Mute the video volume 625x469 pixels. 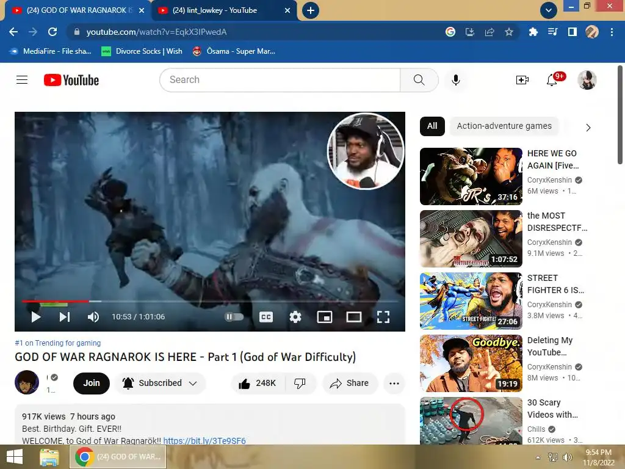[x=93, y=317]
